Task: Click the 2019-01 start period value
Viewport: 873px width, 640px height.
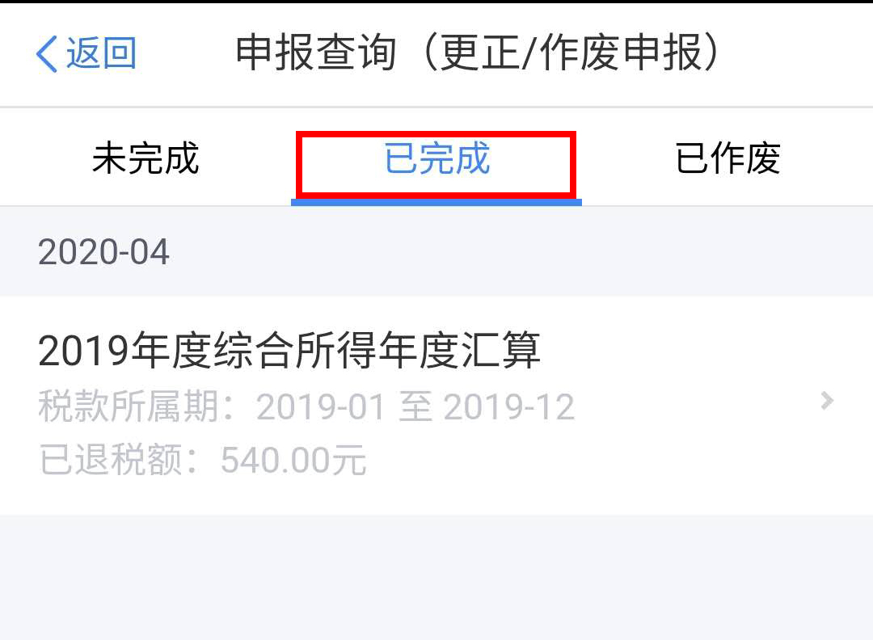Action: coord(320,406)
